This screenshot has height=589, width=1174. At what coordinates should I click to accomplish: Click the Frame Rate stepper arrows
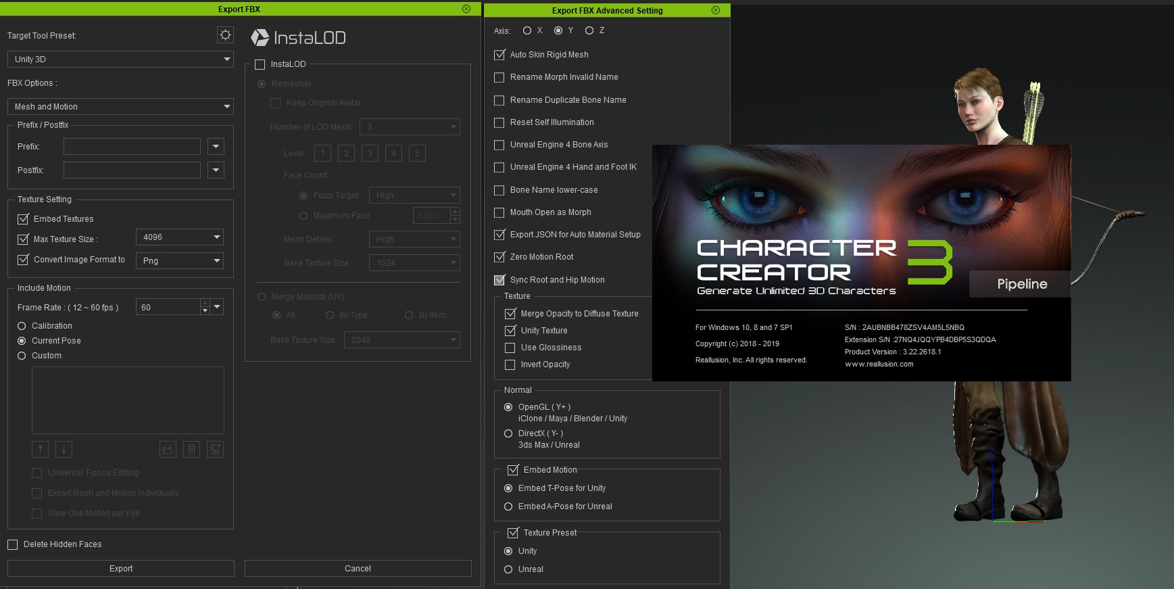(205, 308)
